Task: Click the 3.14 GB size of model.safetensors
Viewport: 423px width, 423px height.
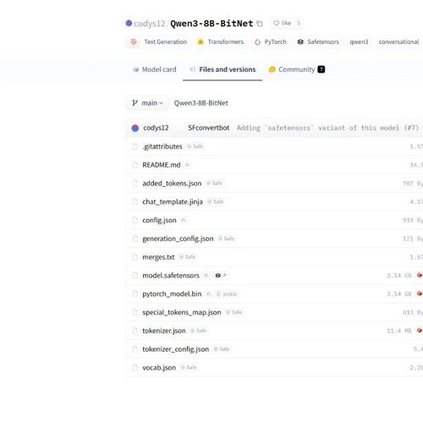Action: [399, 276]
